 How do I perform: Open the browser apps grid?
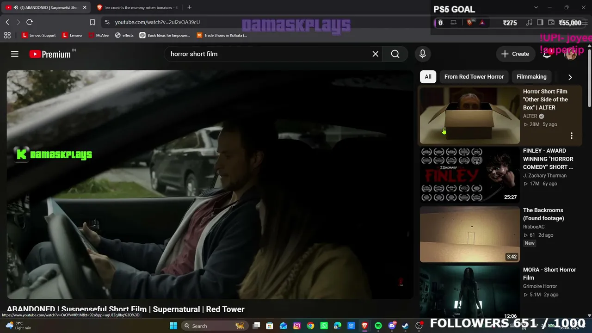coord(7,35)
